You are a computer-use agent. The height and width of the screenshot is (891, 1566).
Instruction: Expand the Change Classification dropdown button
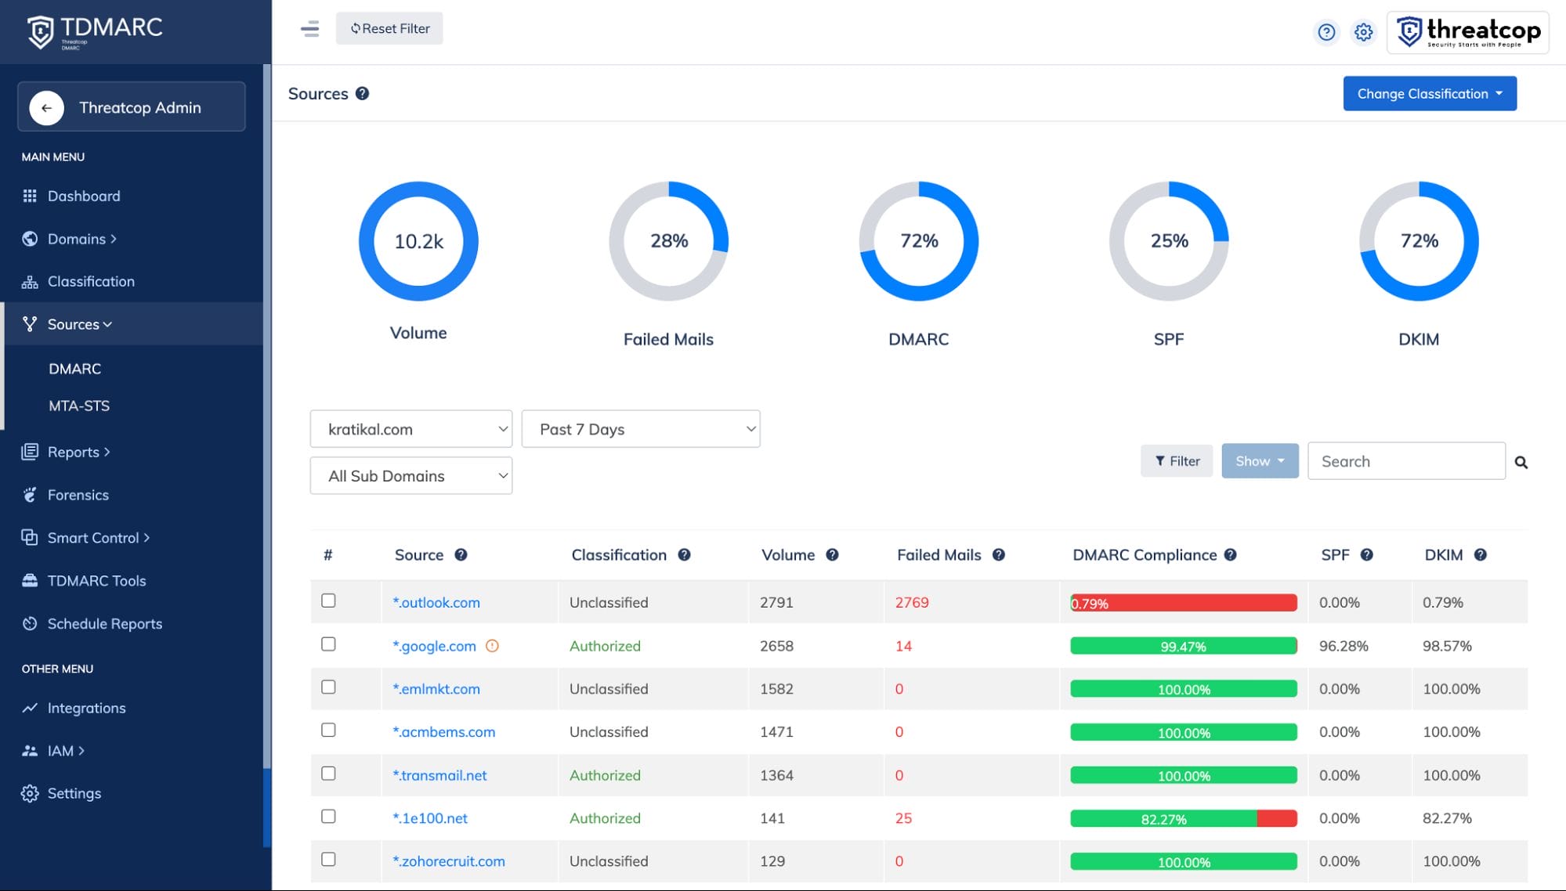[x=1429, y=94]
